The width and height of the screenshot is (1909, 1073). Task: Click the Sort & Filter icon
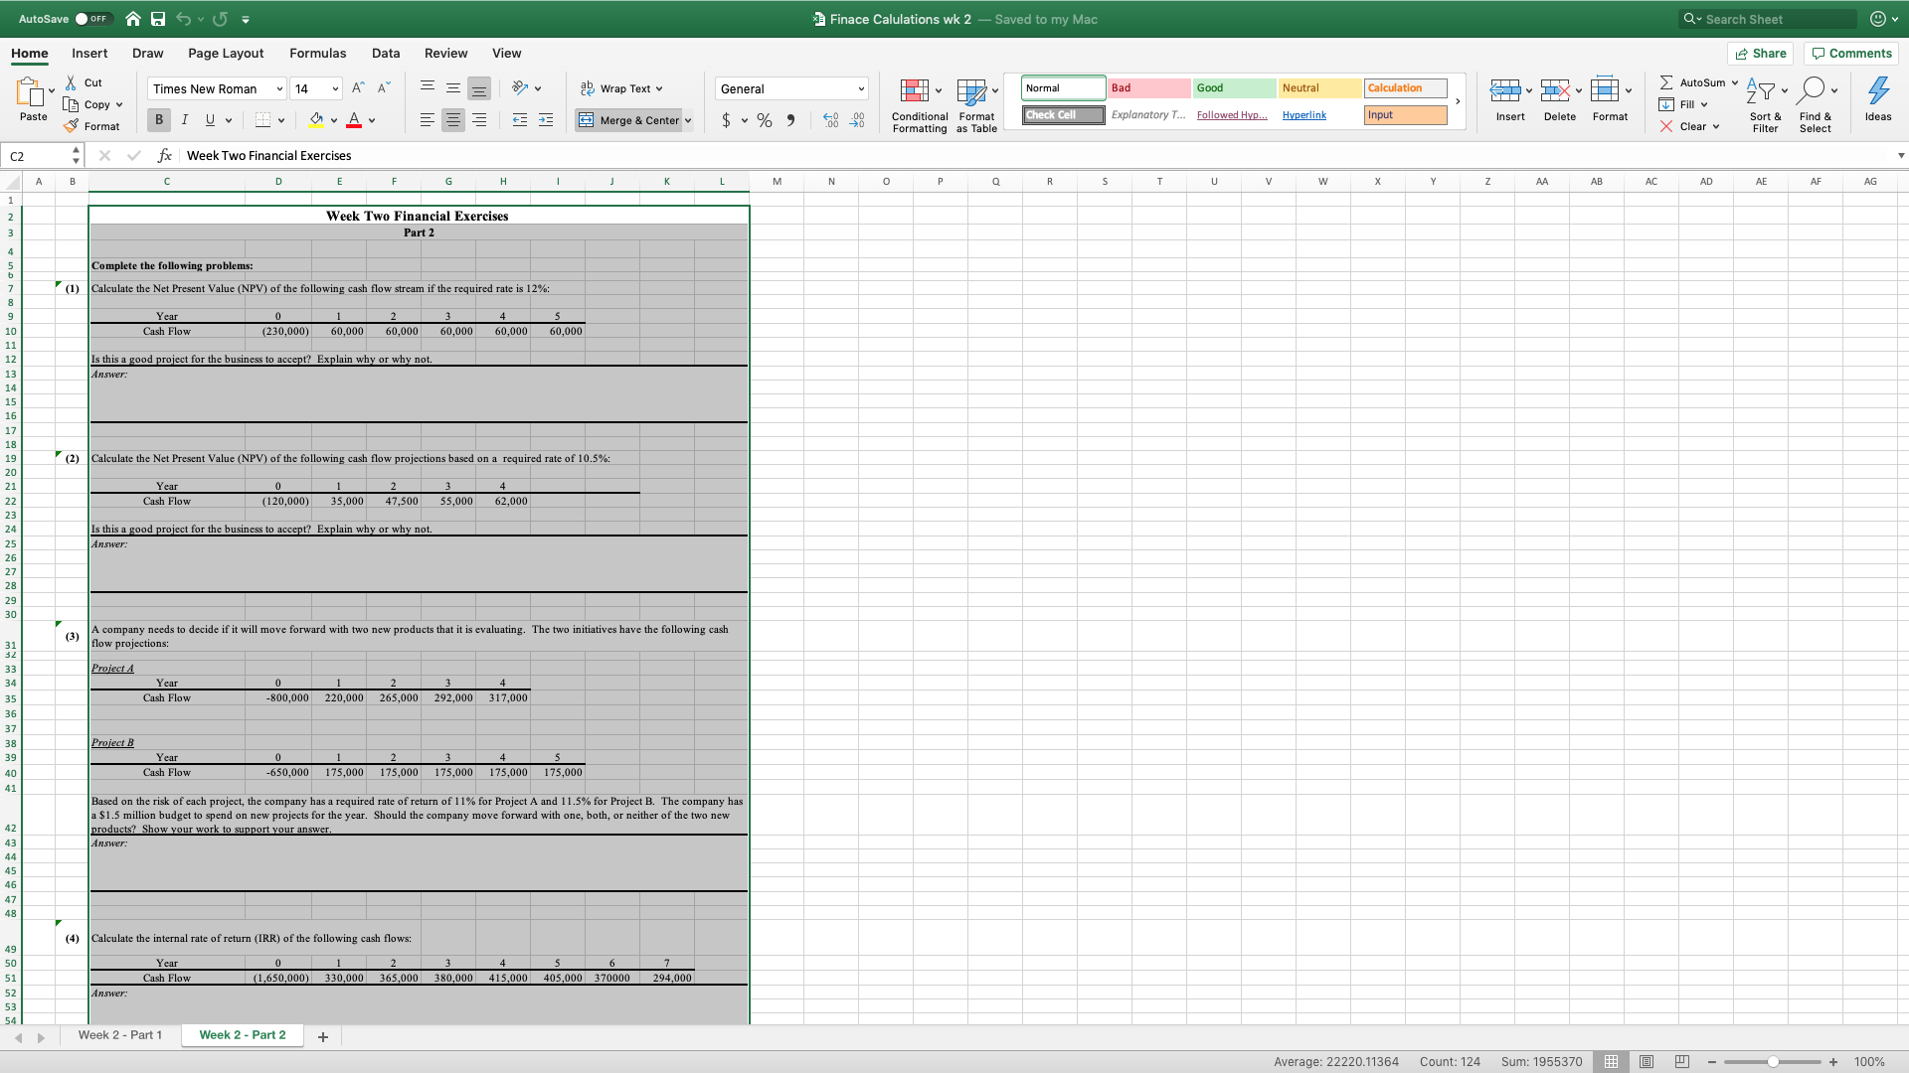tap(1760, 91)
